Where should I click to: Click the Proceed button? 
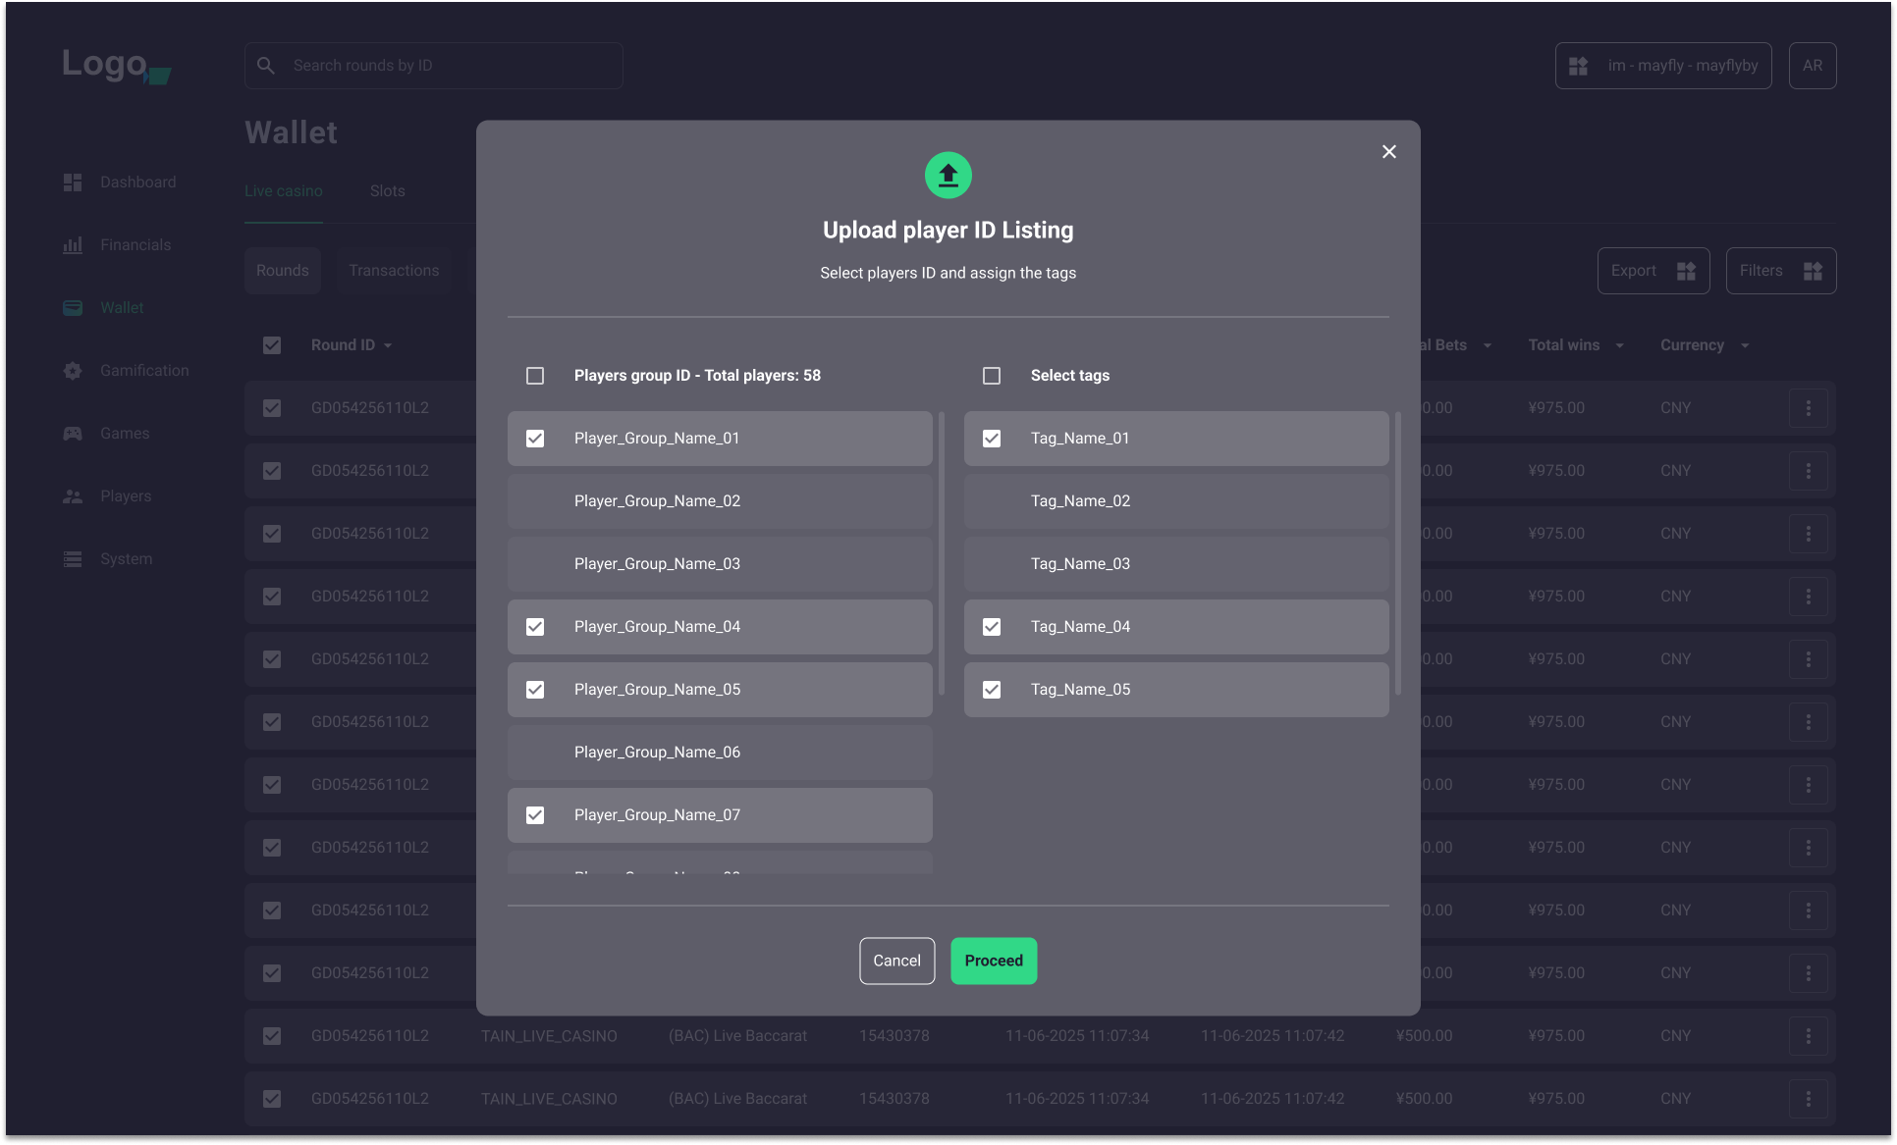[x=993, y=961]
